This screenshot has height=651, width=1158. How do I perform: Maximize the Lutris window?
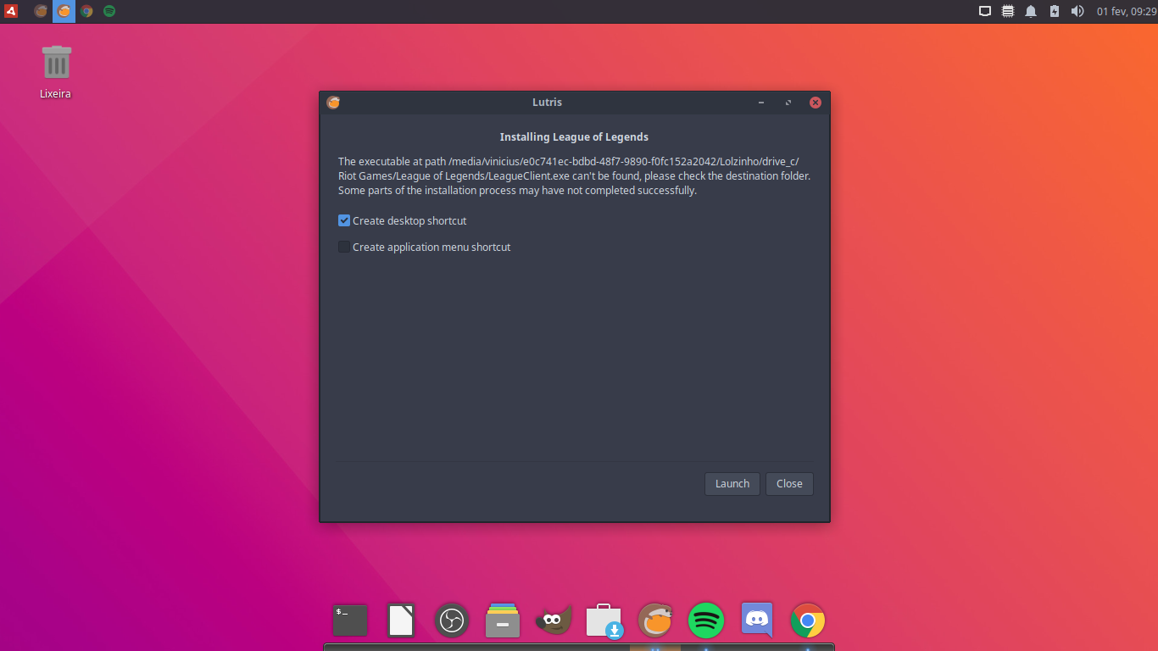tap(788, 103)
